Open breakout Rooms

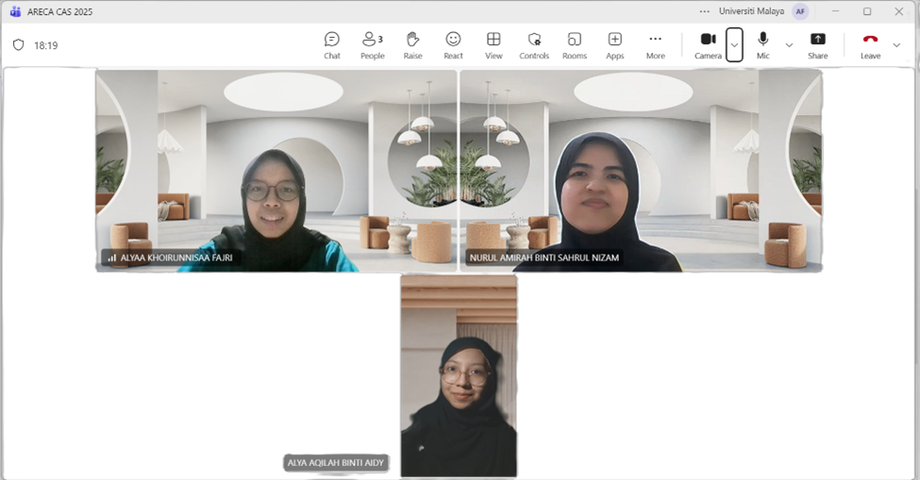(x=575, y=45)
